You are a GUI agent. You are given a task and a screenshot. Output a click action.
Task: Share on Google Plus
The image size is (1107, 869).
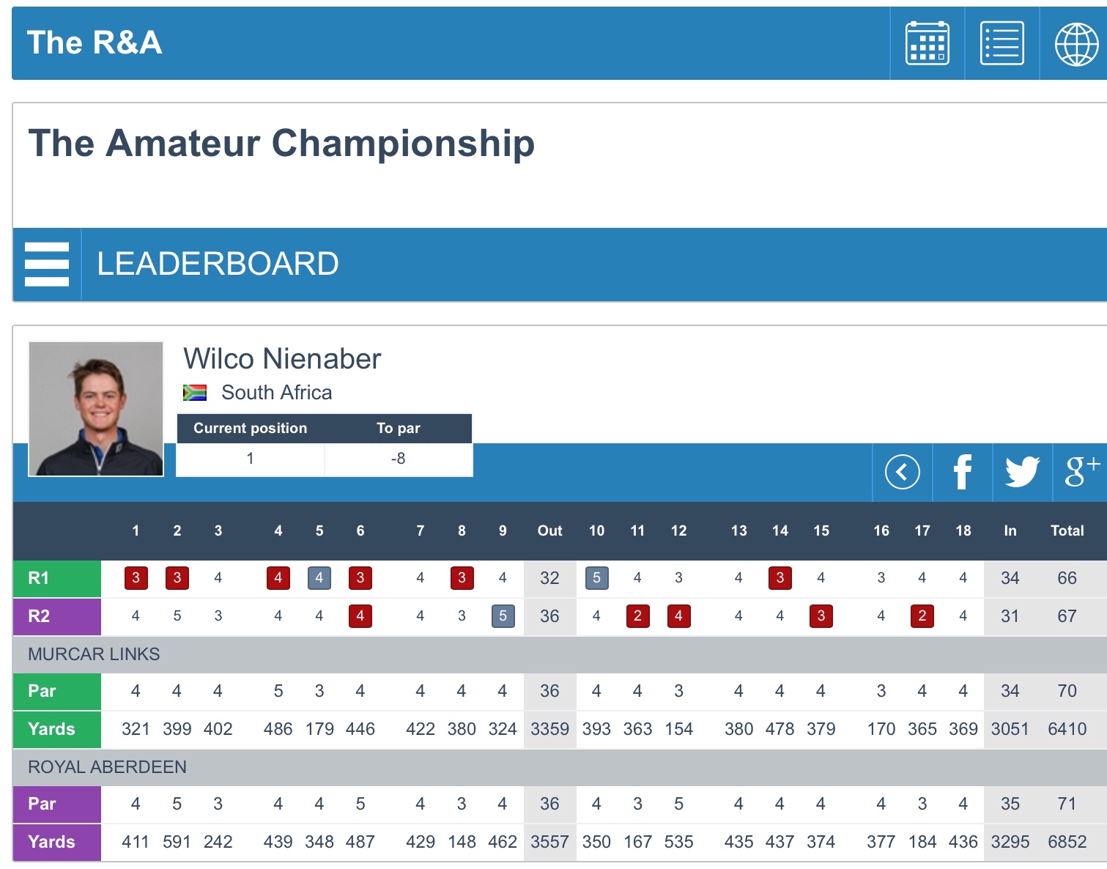point(1081,472)
